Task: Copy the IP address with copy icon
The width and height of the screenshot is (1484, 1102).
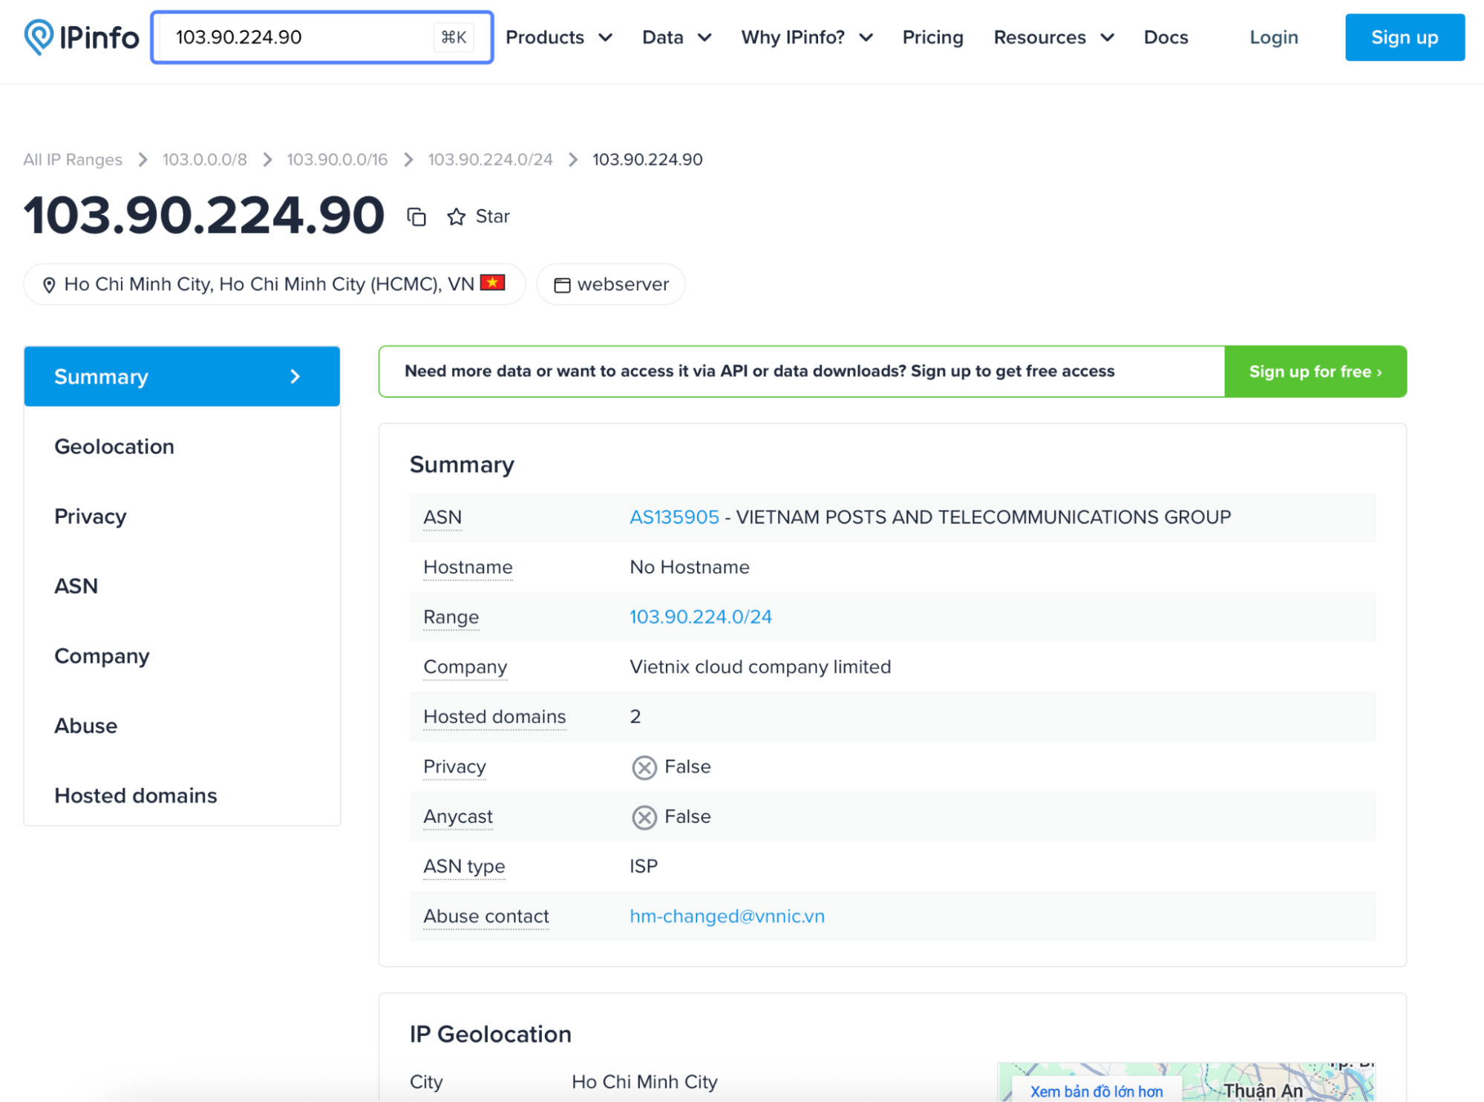Action: point(416,217)
